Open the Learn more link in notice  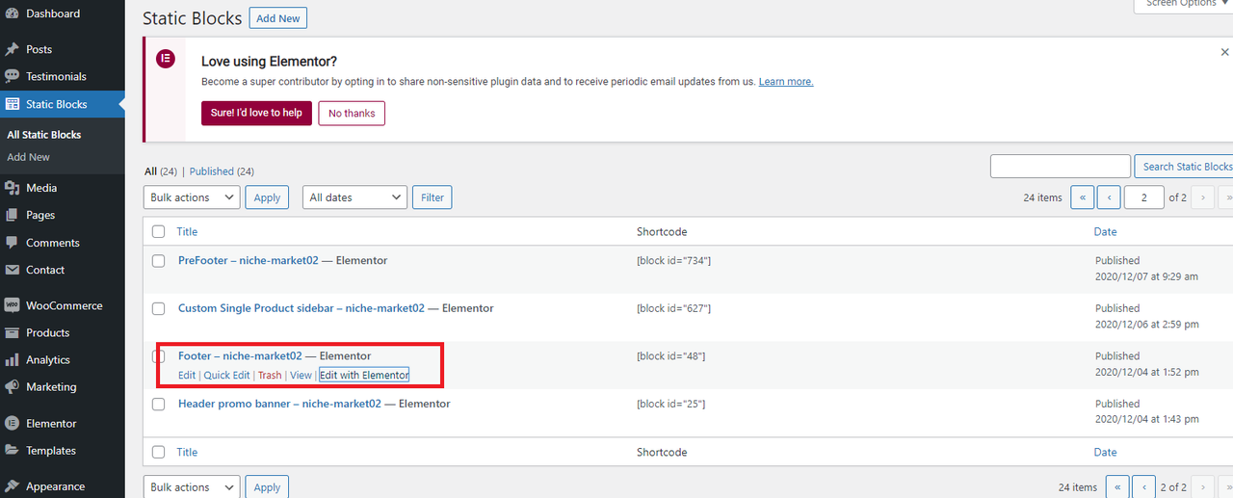(786, 82)
